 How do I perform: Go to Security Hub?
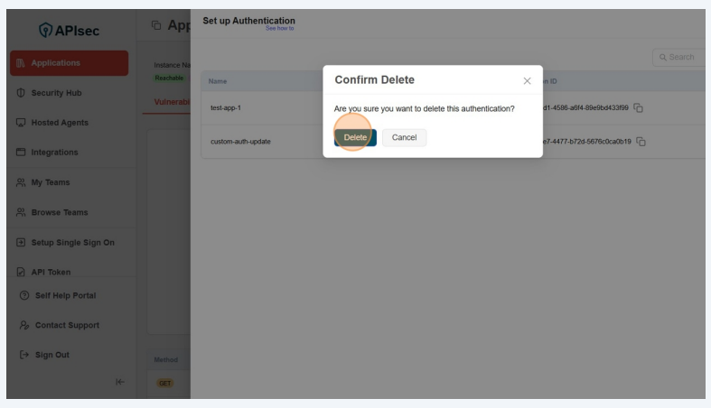click(56, 93)
